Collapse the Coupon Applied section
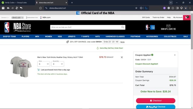Viewport: 193px width, 109px height. pyautogui.click(x=175, y=55)
